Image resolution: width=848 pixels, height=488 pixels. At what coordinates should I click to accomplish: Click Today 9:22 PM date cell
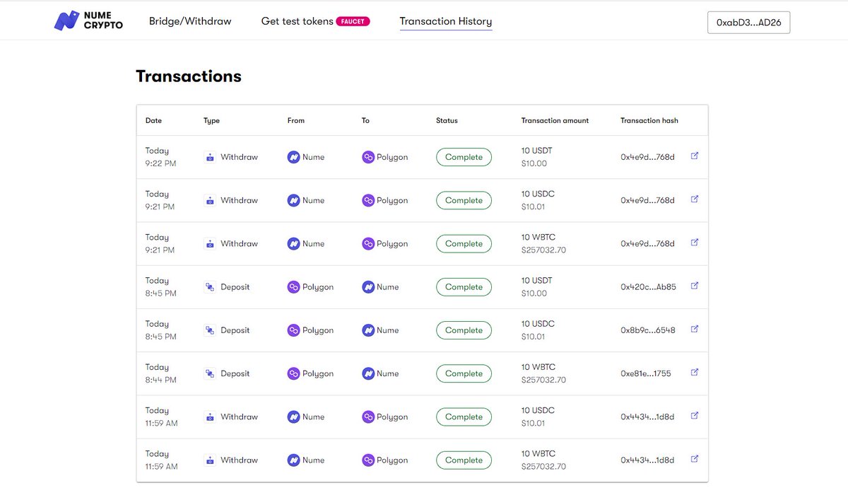coord(160,157)
